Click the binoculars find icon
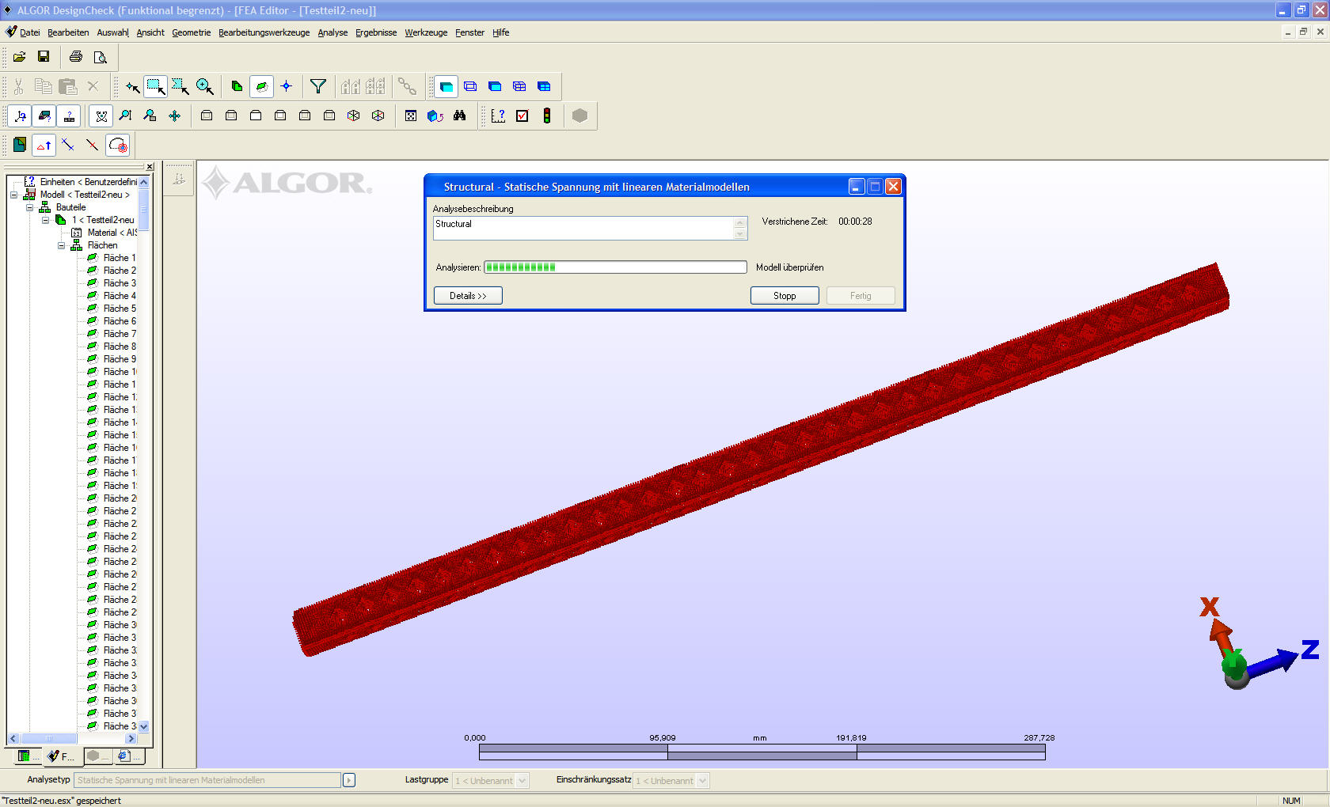The width and height of the screenshot is (1330, 807). click(459, 116)
